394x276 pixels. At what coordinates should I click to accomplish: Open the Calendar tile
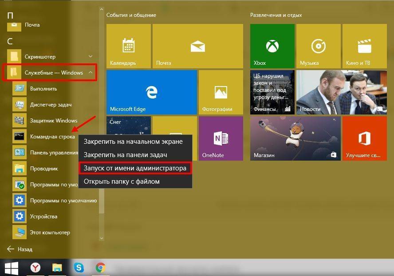(x=128, y=46)
